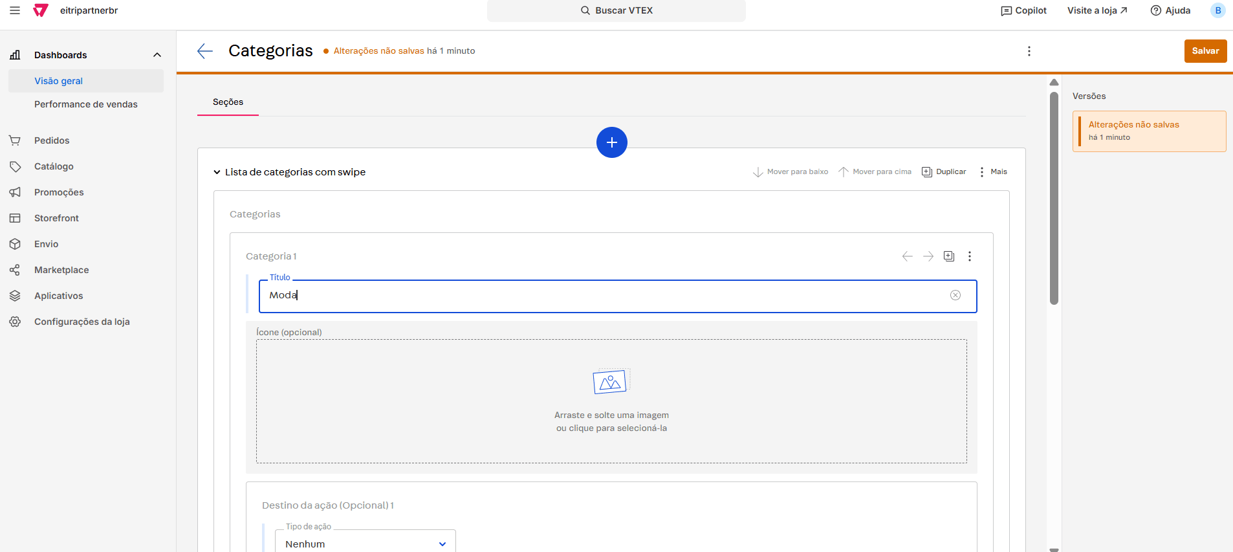Open Performance de vendas menu item

pos(85,104)
